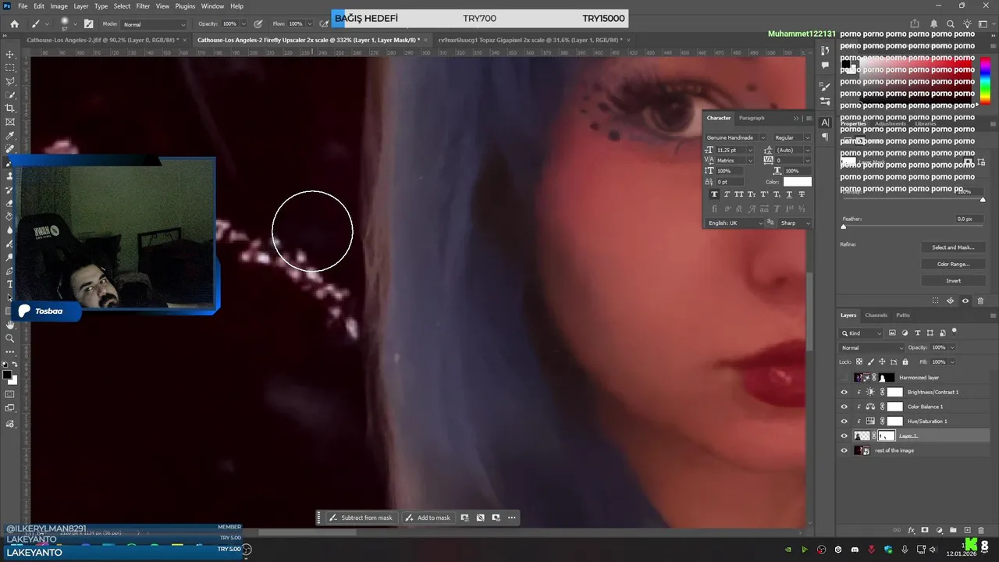Viewport: 999px width, 562px height.
Task: Open the English: UK language dropdown
Action: click(734, 223)
